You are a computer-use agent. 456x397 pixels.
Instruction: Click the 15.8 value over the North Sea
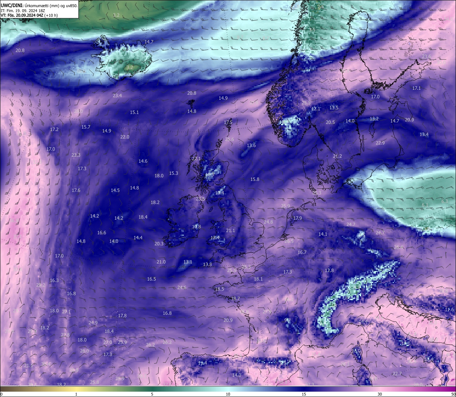(x=255, y=179)
